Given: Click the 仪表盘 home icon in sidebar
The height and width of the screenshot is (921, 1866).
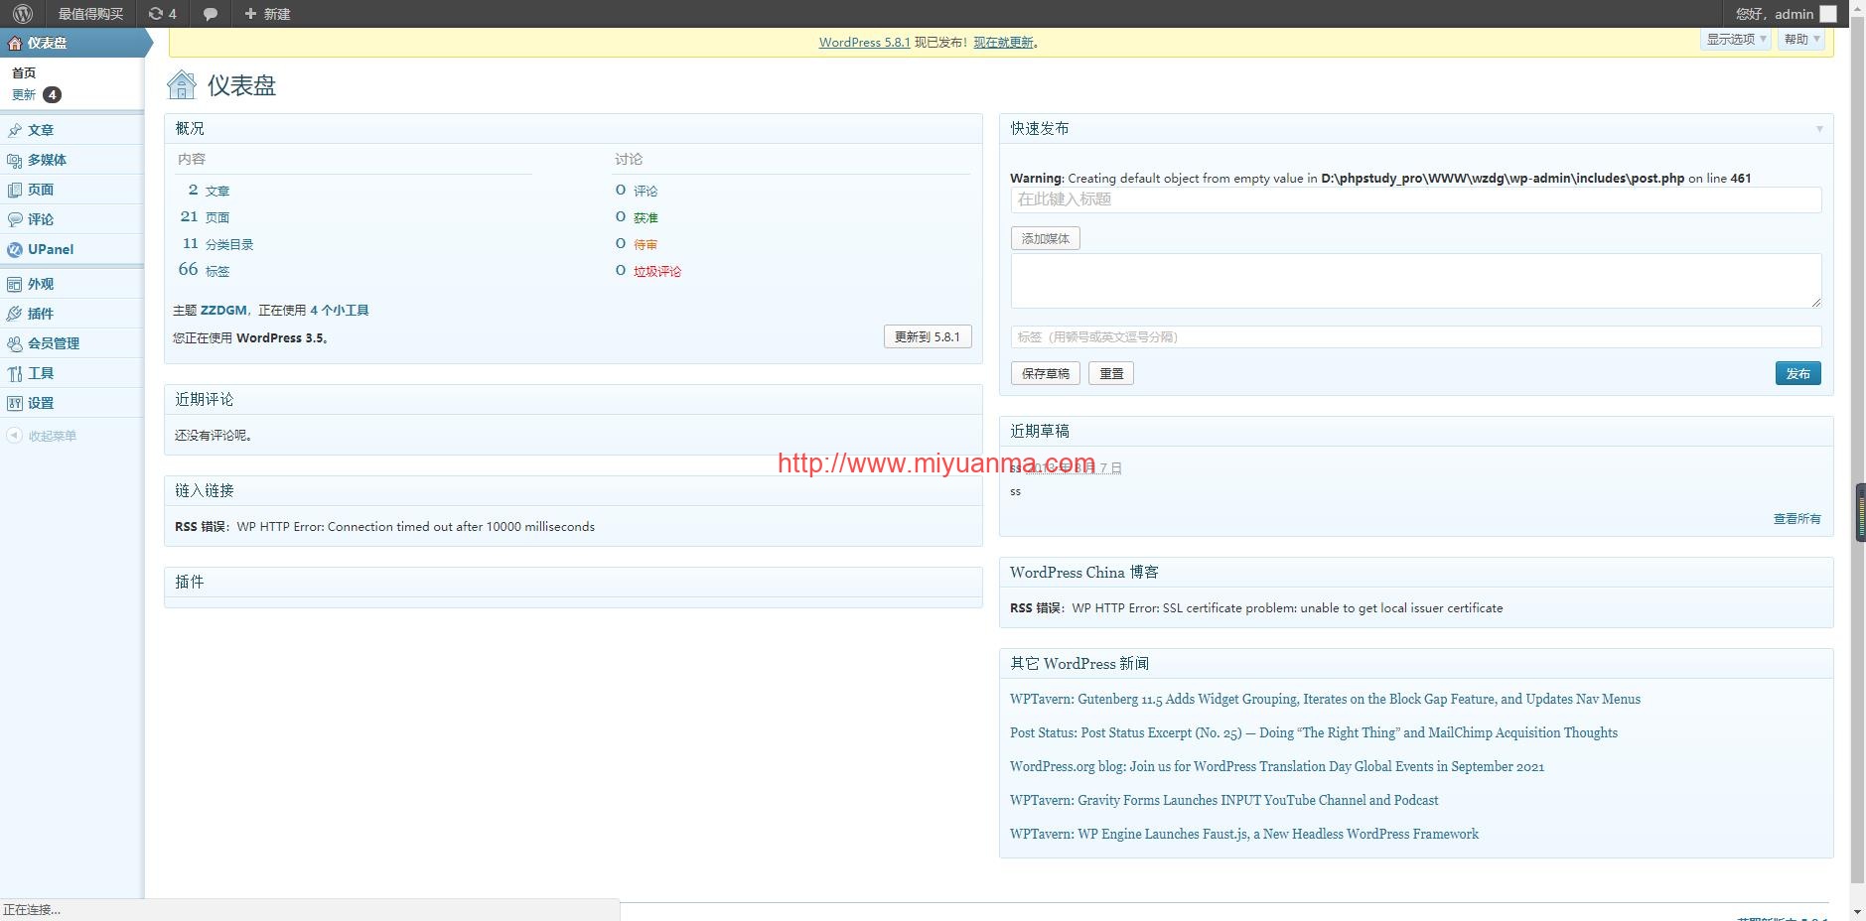Looking at the screenshot, I should coord(15,43).
